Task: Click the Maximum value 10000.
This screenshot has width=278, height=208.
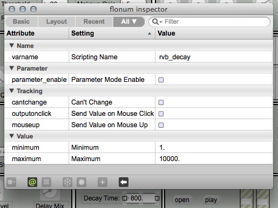Action: 169,159
